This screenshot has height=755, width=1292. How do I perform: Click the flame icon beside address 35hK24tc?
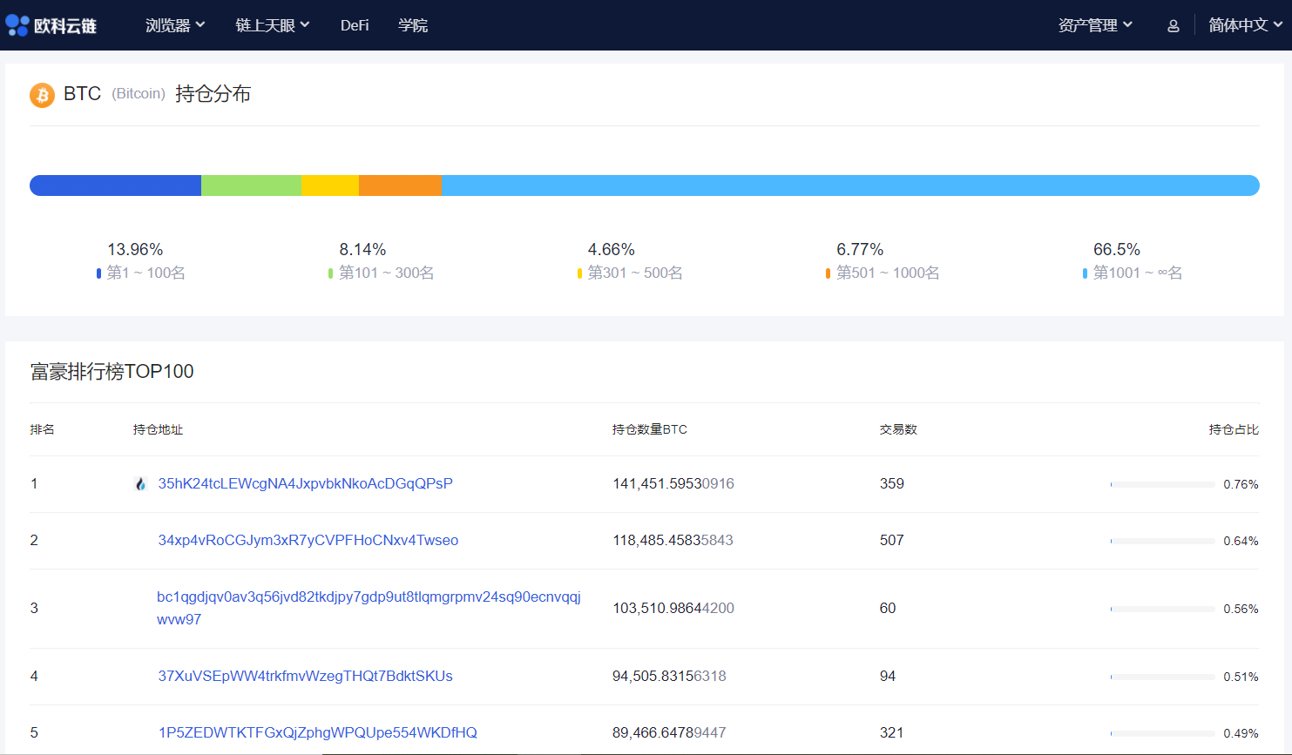click(140, 484)
